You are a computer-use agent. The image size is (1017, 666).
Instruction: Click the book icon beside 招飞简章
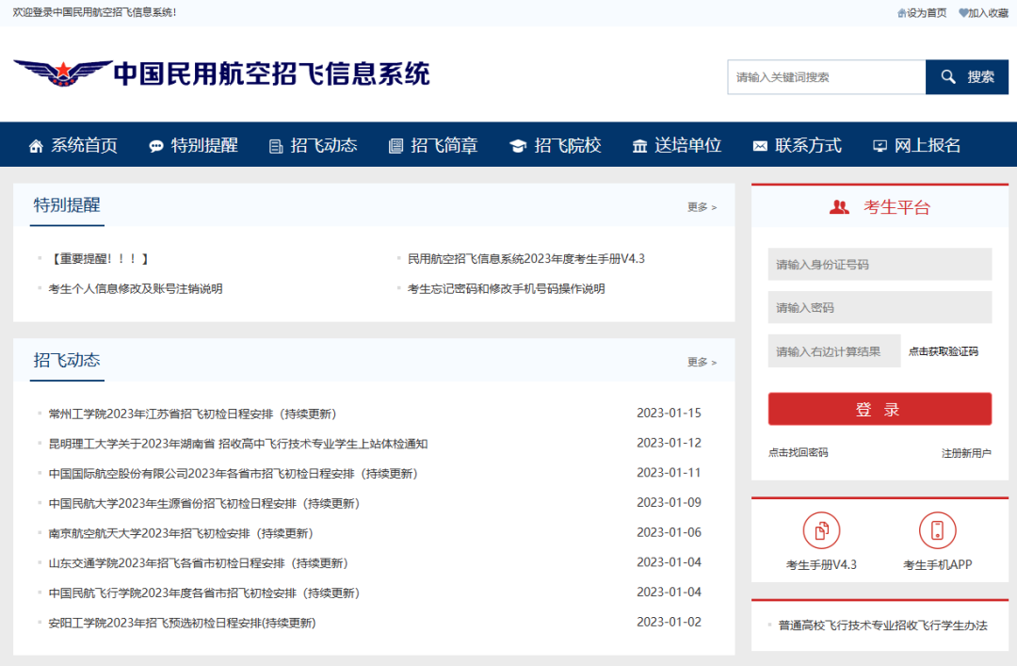pyautogui.click(x=395, y=146)
